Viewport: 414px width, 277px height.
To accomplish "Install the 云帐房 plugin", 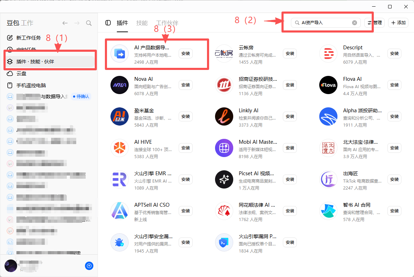I will (290, 54).
